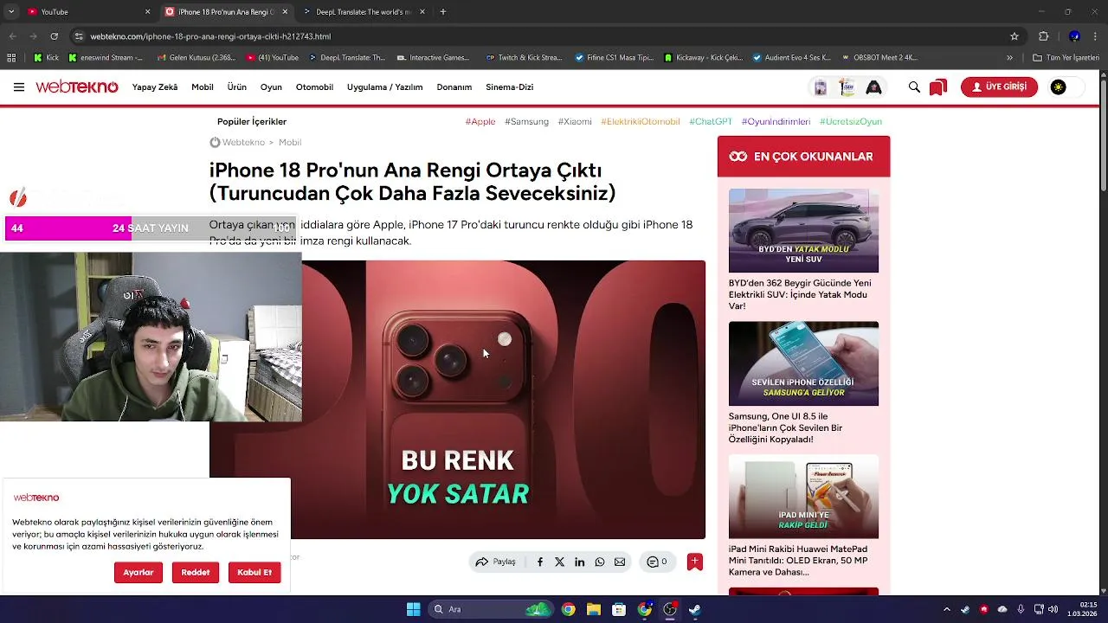Screen dimensions: 1108x623
Task: Click Kabul Et in the cookie notice
Action: [x=254, y=572]
